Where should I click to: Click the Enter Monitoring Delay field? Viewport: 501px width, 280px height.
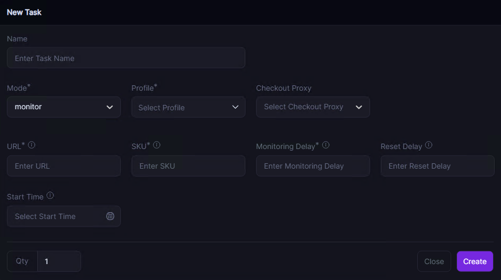click(313, 166)
